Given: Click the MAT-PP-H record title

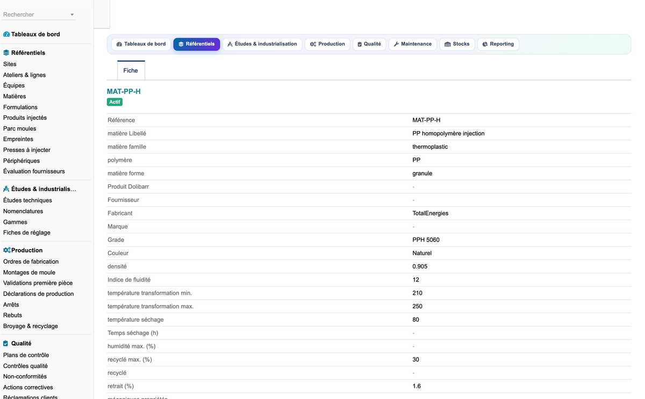Looking at the screenshot, I should (x=124, y=91).
